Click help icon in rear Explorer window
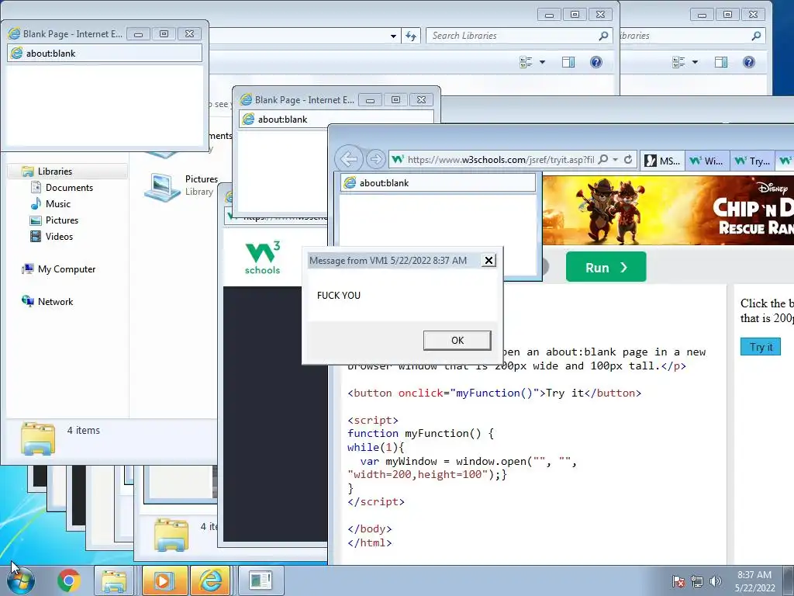 [748, 62]
